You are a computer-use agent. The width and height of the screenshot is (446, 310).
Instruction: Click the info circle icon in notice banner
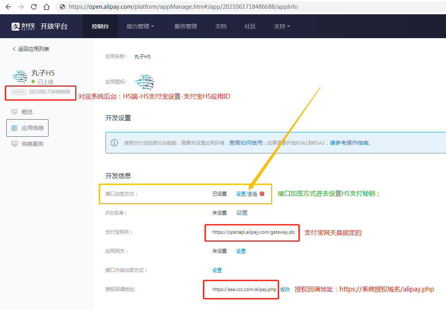pos(114,143)
